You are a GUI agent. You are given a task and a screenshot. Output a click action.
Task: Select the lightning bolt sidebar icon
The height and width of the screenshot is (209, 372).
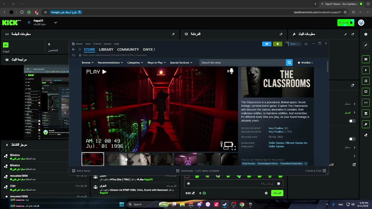366,70
